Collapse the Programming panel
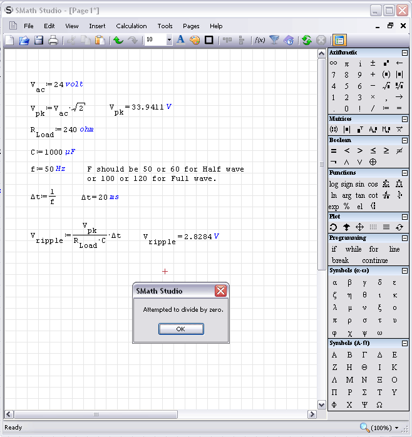The image size is (412, 437). click(404, 239)
